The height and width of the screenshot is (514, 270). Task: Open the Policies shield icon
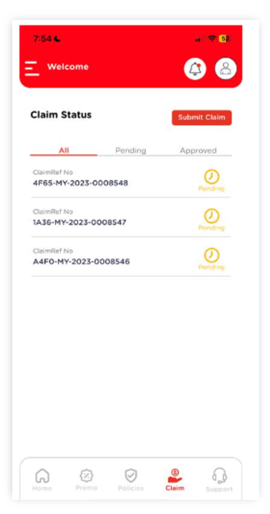coord(131,475)
